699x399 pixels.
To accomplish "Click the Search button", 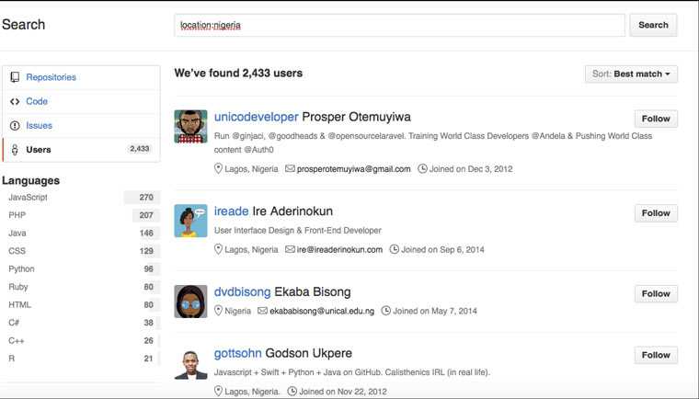I will 653,25.
